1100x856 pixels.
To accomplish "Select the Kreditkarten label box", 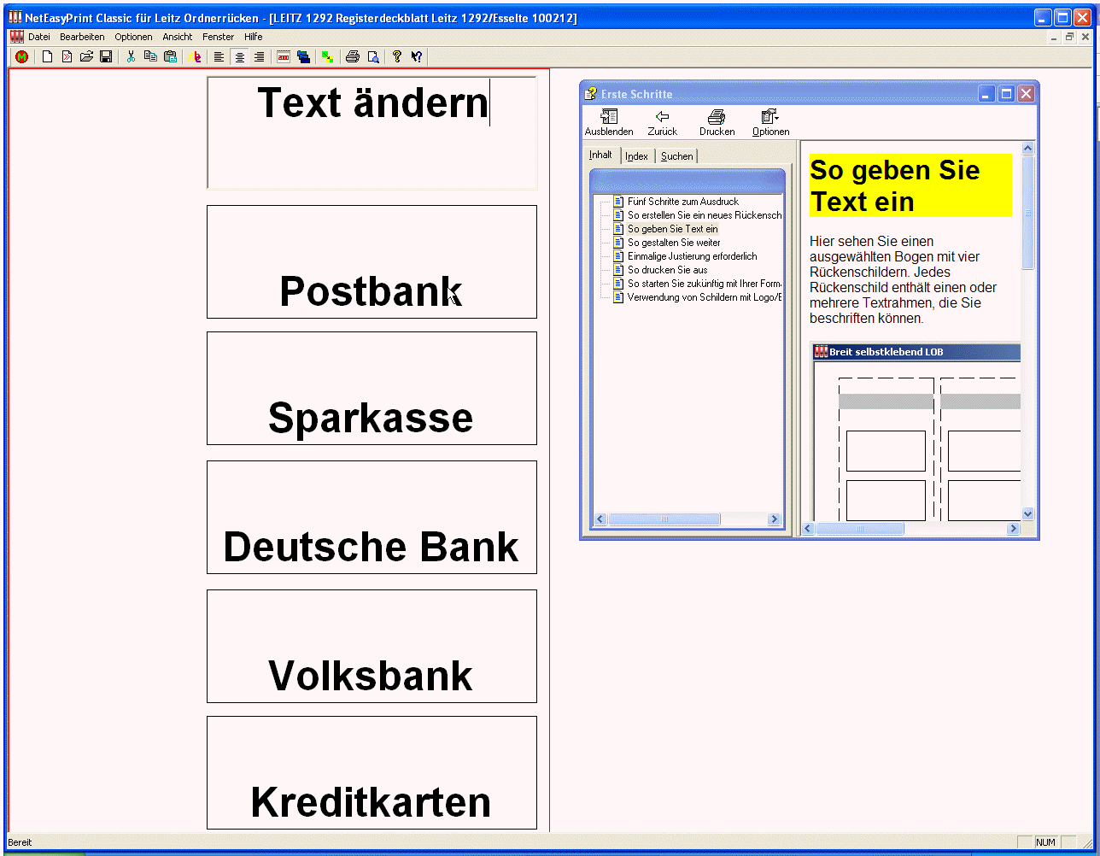I will click(372, 772).
